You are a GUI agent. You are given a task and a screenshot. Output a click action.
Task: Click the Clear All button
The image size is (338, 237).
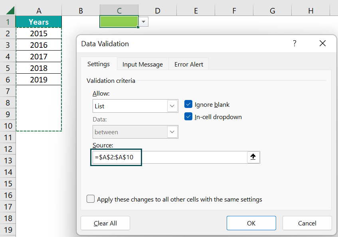tap(105, 223)
